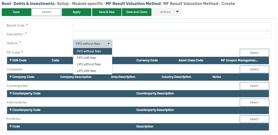278x135 pixels.
Task: Sort by Company Code column header
Action: (x=22, y=77)
